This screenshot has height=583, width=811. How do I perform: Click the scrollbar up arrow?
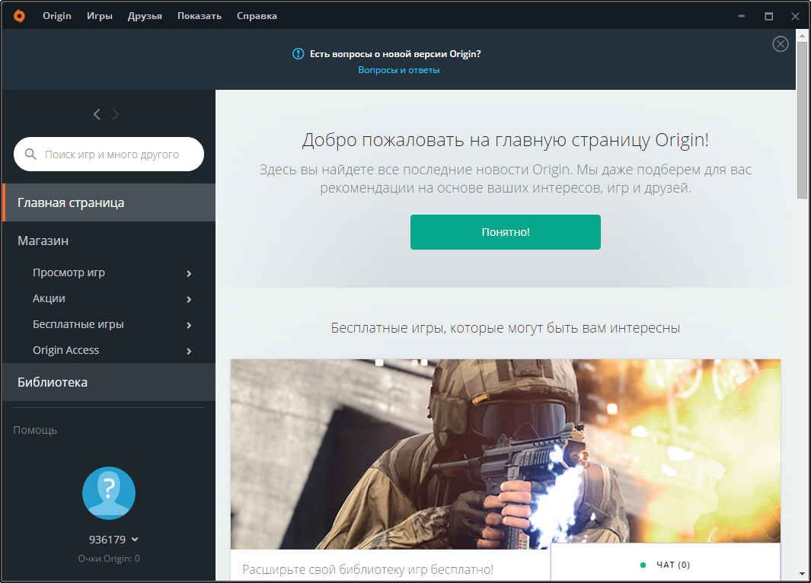[x=802, y=36]
